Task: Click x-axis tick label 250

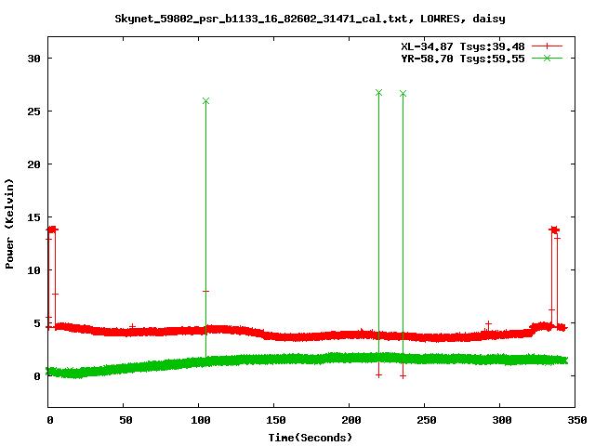Action: click(426, 420)
